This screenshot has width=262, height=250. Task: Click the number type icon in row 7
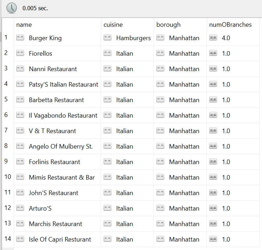coord(213,131)
